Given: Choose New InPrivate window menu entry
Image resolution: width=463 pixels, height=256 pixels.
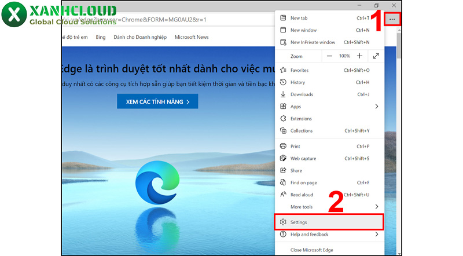Looking at the screenshot, I should 329,42.
